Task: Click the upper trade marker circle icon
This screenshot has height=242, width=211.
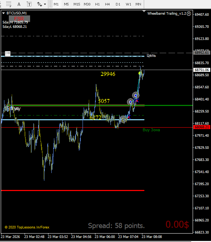Action: coord(136,95)
